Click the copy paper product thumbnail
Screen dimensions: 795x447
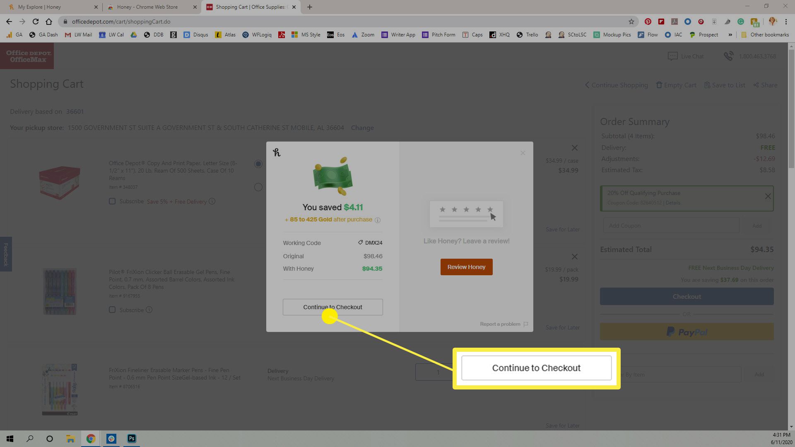(60, 183)
